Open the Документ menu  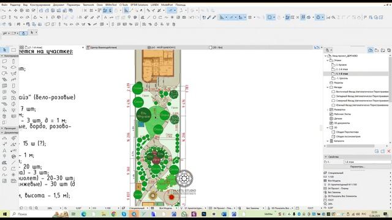pyautogui.click(x=59, y=5)
